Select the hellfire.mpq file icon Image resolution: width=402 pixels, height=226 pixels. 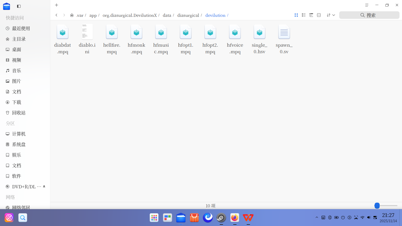pyautogui.click(x=112, y=32)
